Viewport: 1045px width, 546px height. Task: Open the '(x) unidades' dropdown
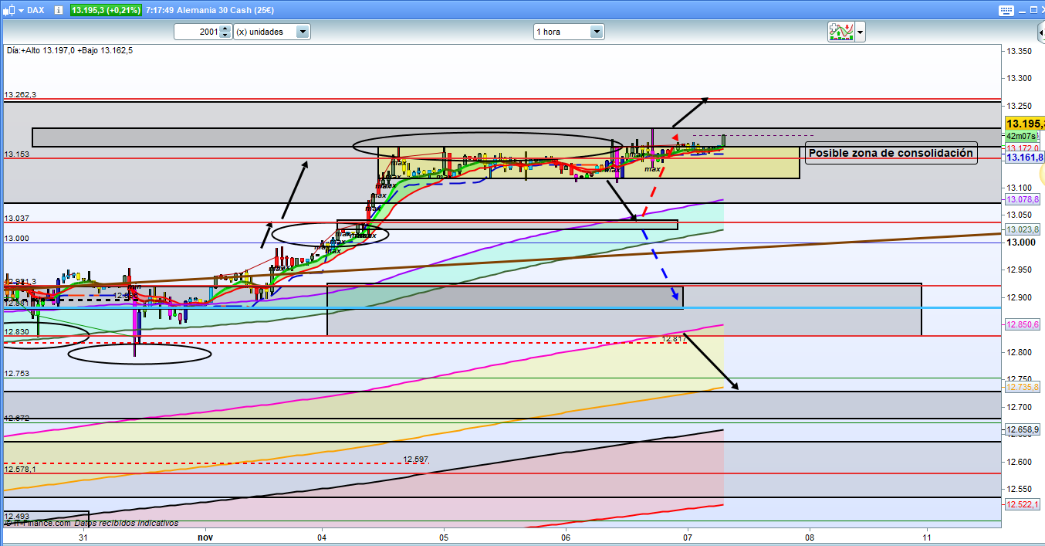coord(303,32)
